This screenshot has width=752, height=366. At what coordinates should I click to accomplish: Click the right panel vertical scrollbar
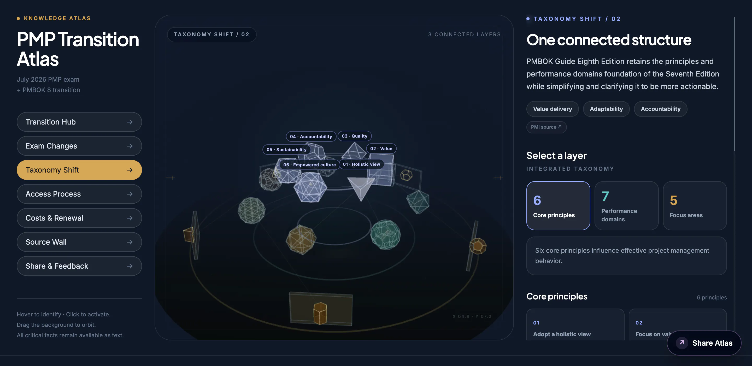734,84
